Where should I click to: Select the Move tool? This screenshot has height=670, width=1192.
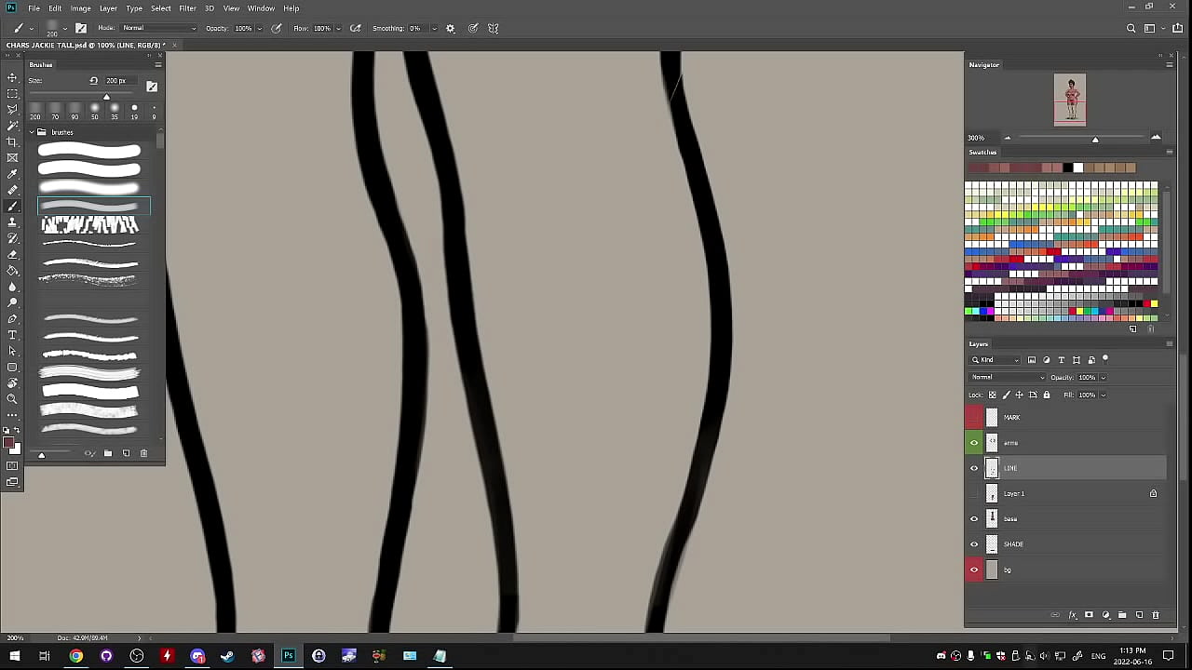pos(12,77)
